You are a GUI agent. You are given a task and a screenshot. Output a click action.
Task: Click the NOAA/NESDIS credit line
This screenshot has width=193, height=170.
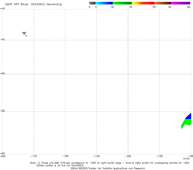pos(108,168)
